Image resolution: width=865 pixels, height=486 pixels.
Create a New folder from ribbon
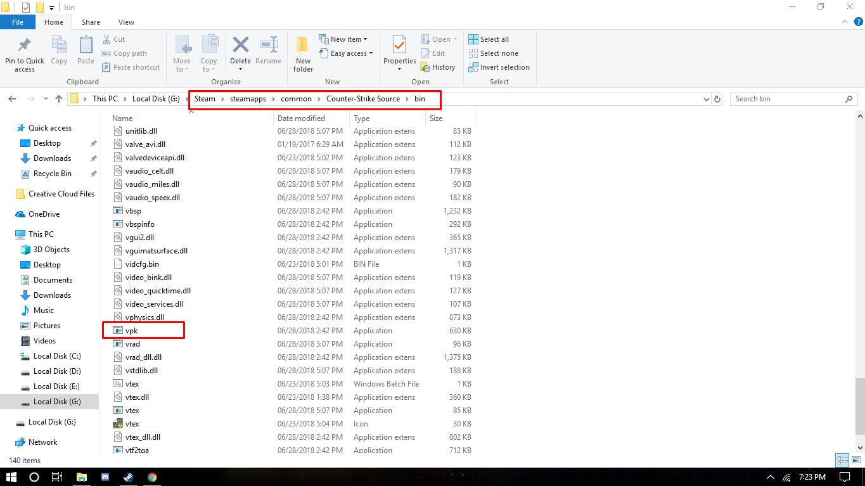tap(303, 54)
